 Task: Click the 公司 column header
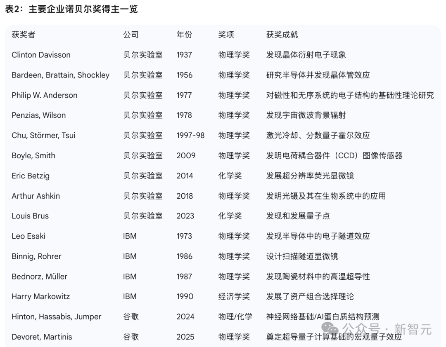pos(131,35)
